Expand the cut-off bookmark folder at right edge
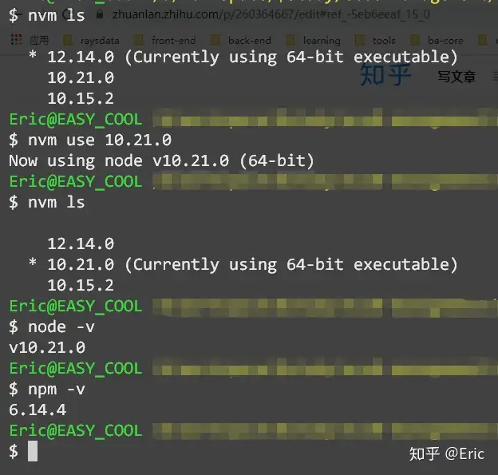 (x=487, y=40)
